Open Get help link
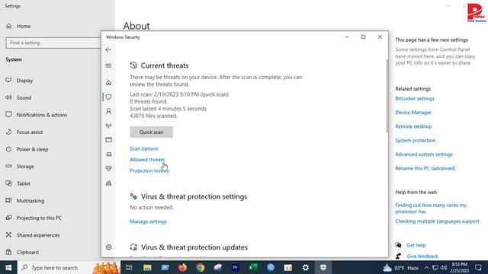Image resolution: width=488 pixels, height=274 pixels. tap(416, 245)
